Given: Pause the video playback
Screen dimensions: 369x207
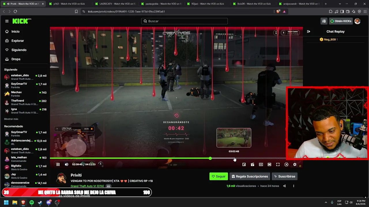Looking at the screenshot, I should click(58, 164).
